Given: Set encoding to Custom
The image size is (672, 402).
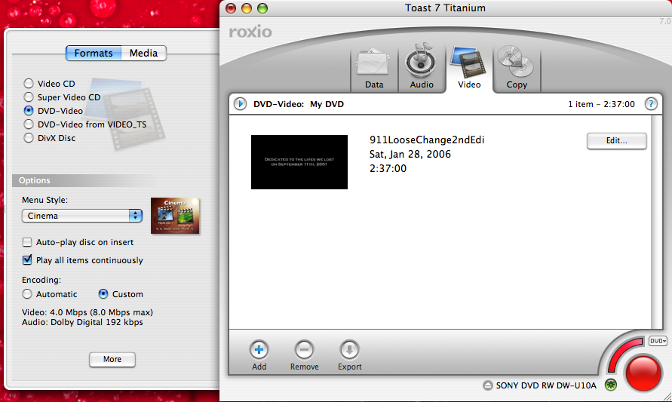Looking at the screenshot, I should (x=103, y=294).
